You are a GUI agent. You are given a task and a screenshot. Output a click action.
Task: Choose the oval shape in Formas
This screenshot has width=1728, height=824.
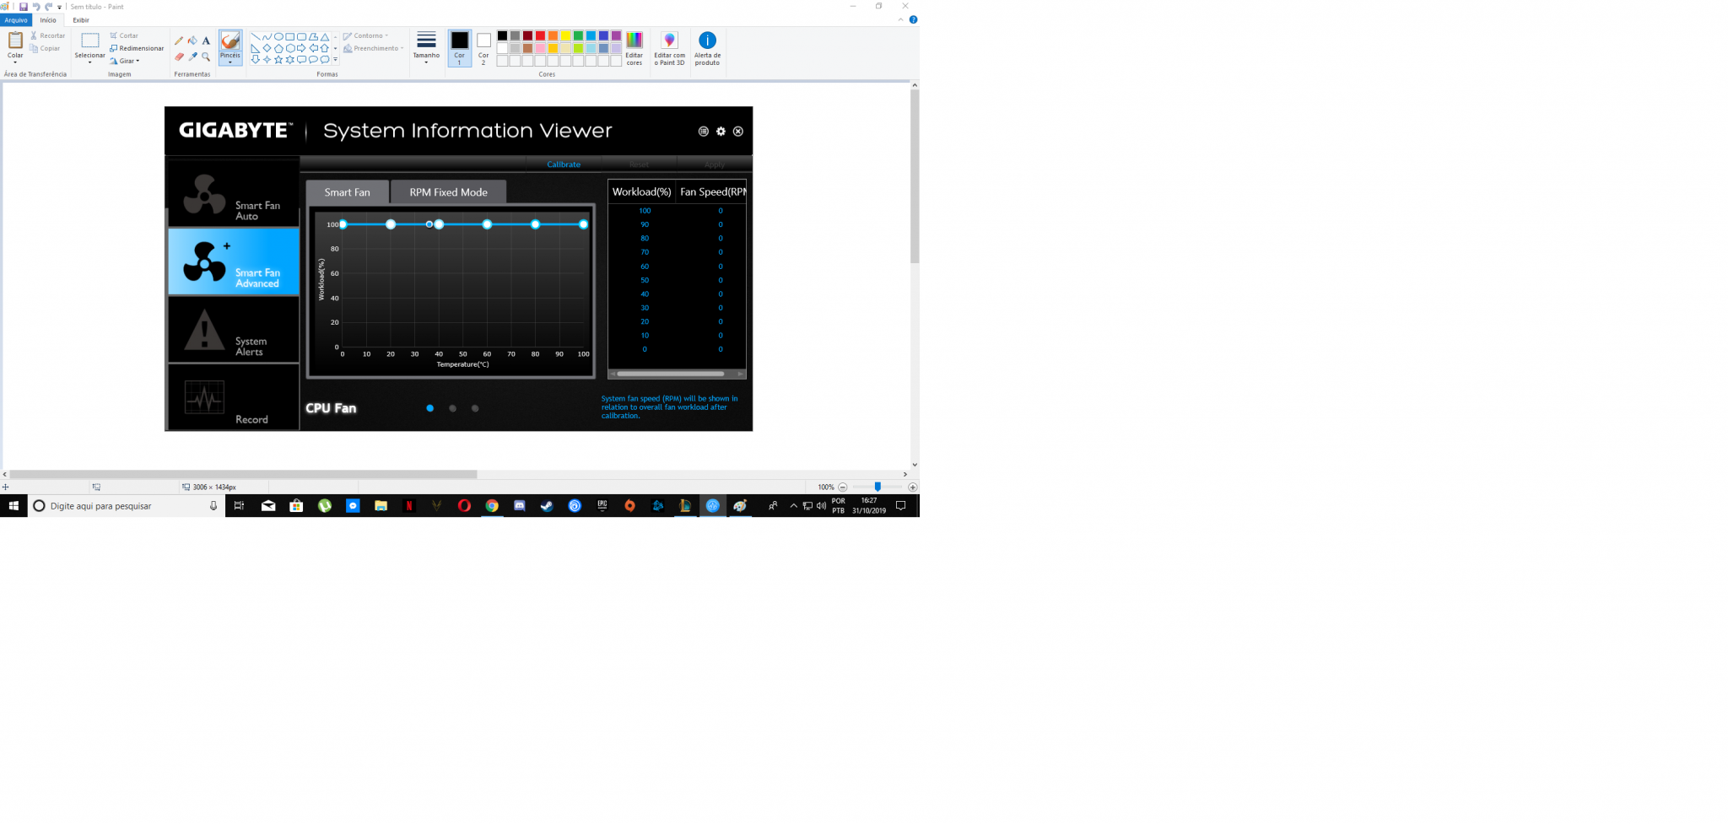click(x=278, y=37)
